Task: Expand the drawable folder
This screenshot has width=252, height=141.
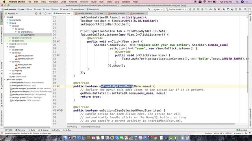Action: pos(10,50)
